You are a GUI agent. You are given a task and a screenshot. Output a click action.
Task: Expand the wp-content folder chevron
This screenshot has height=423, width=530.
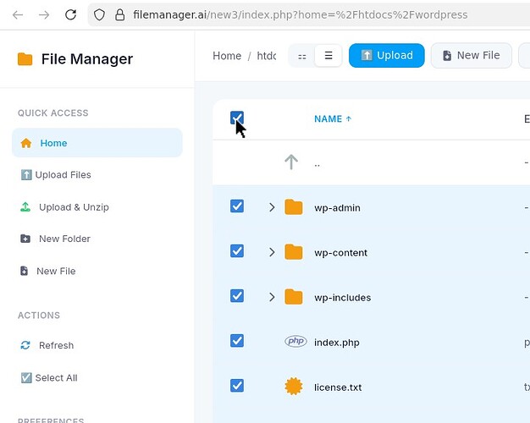click(x=272, y=252)
